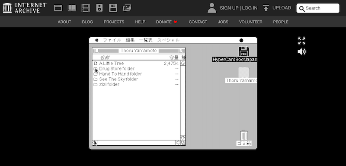Open the 編集 menu
This screenshot has width=346, height=166.
click(130, 40)
